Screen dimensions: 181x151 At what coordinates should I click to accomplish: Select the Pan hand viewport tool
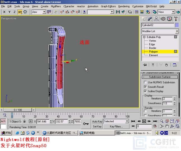tap(167, 126)
